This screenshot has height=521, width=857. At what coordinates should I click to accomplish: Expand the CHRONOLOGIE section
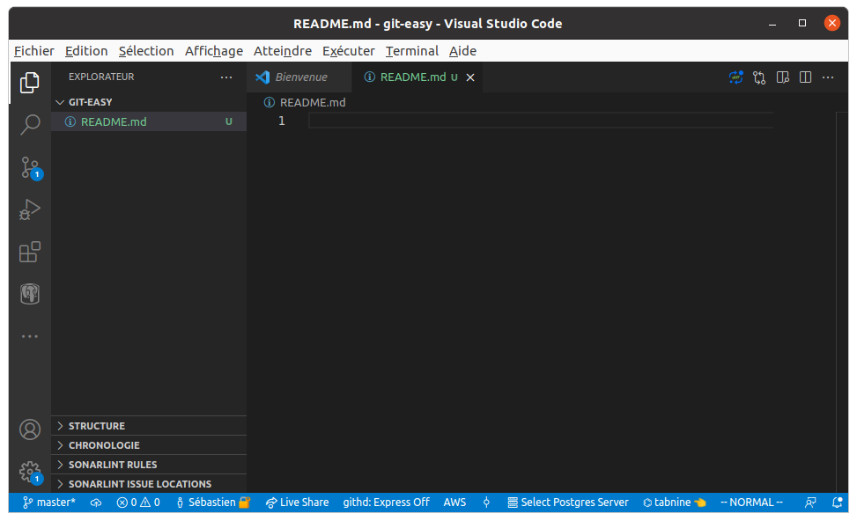(149, 445)
